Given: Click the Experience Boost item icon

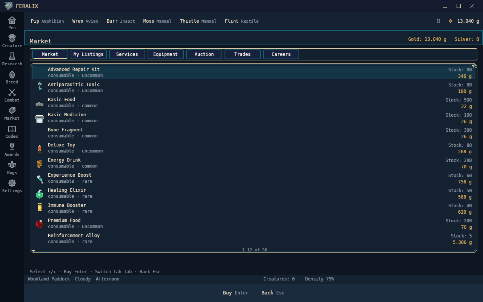Looking at the screenshot, I should [40, 179].
